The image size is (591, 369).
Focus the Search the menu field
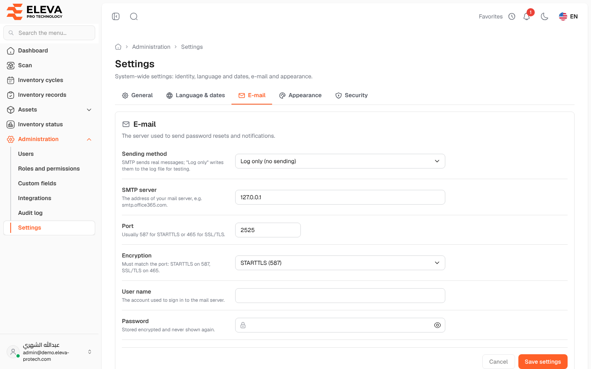tap(49, 33)
